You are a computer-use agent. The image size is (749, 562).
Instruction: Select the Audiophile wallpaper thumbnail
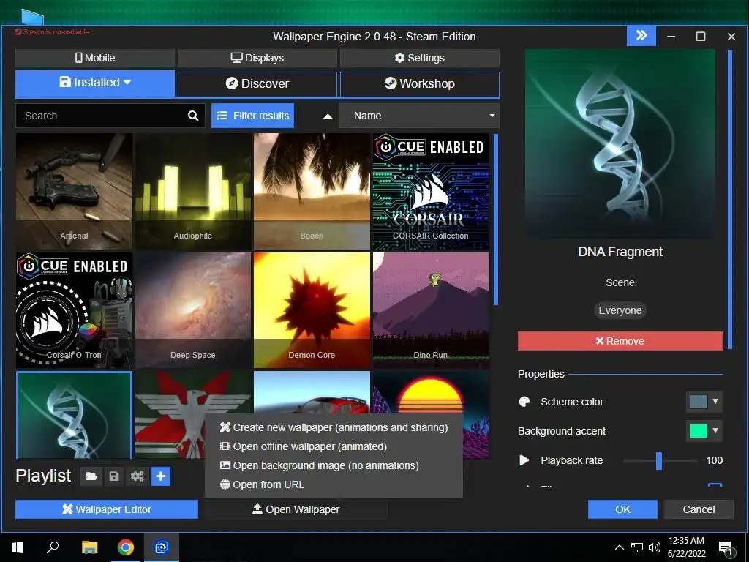pos(193,191)
